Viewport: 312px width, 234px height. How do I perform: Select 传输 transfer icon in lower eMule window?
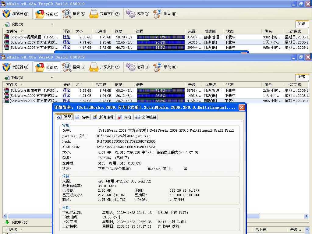[40, 67]
